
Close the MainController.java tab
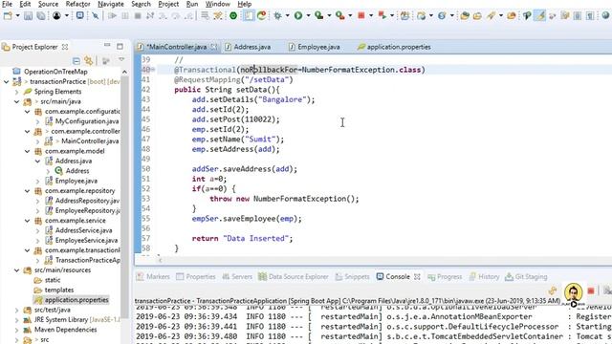pos(213,47)
